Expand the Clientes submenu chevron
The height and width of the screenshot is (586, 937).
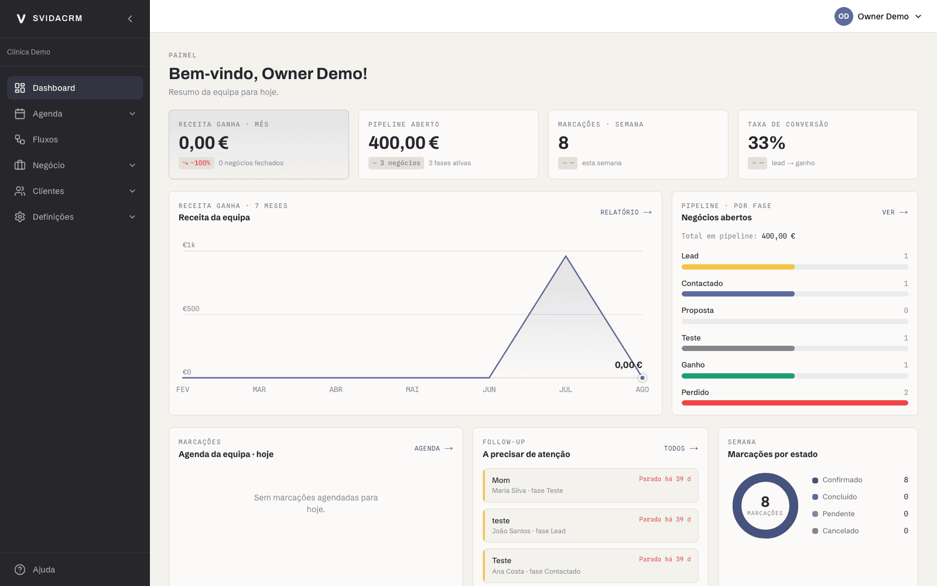132,191
